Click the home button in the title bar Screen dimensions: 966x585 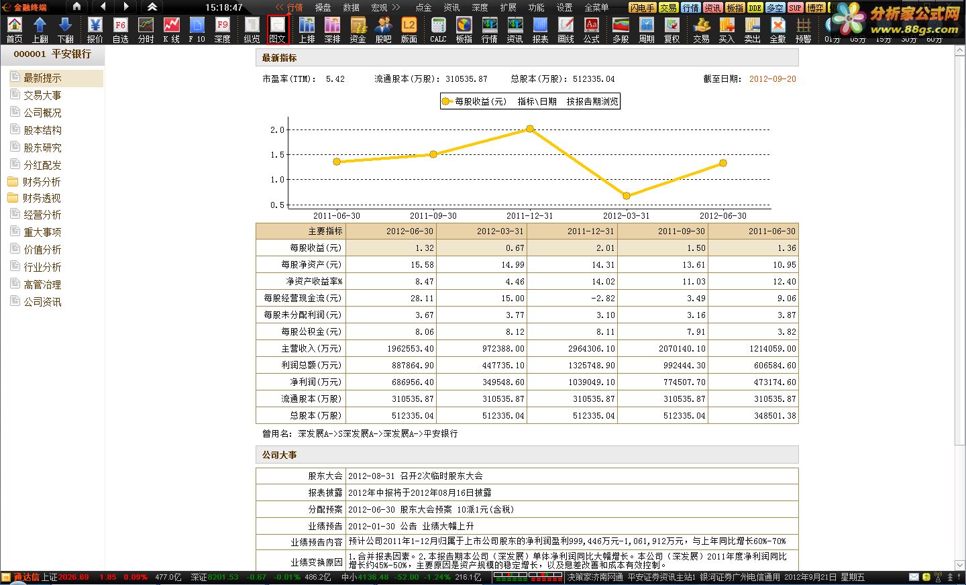pyautogui.click(x=76, y=7)
